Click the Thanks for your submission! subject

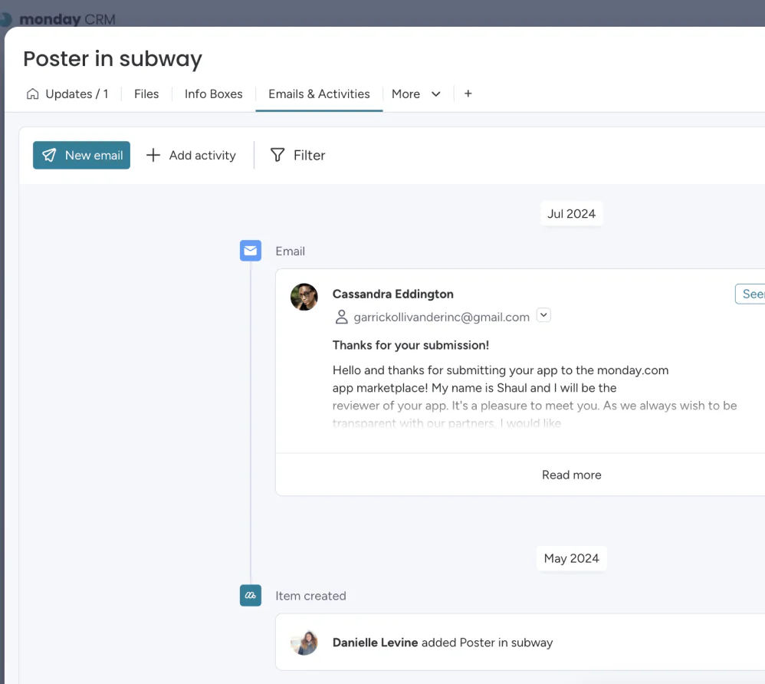pos(410,345)
